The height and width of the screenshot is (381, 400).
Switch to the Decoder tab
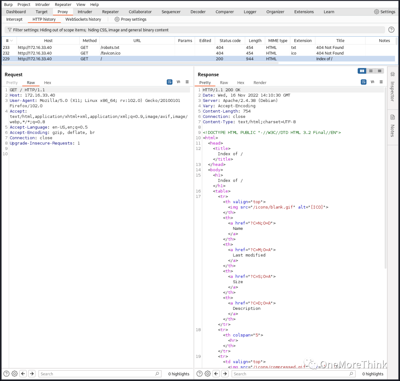pos(198,12)
